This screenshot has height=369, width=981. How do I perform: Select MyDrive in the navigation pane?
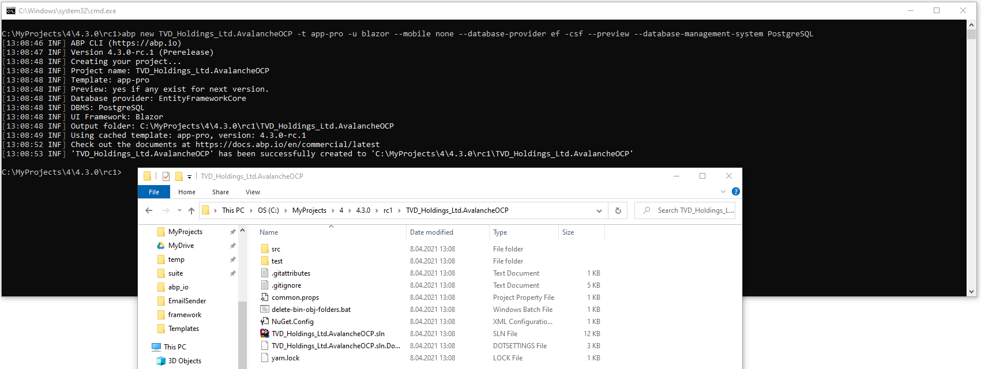pyautogui.click(x=181, y=246)
